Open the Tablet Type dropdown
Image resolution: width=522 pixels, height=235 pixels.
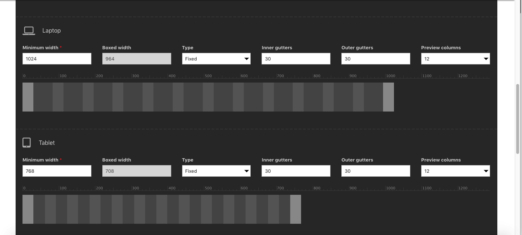[216, 171]
